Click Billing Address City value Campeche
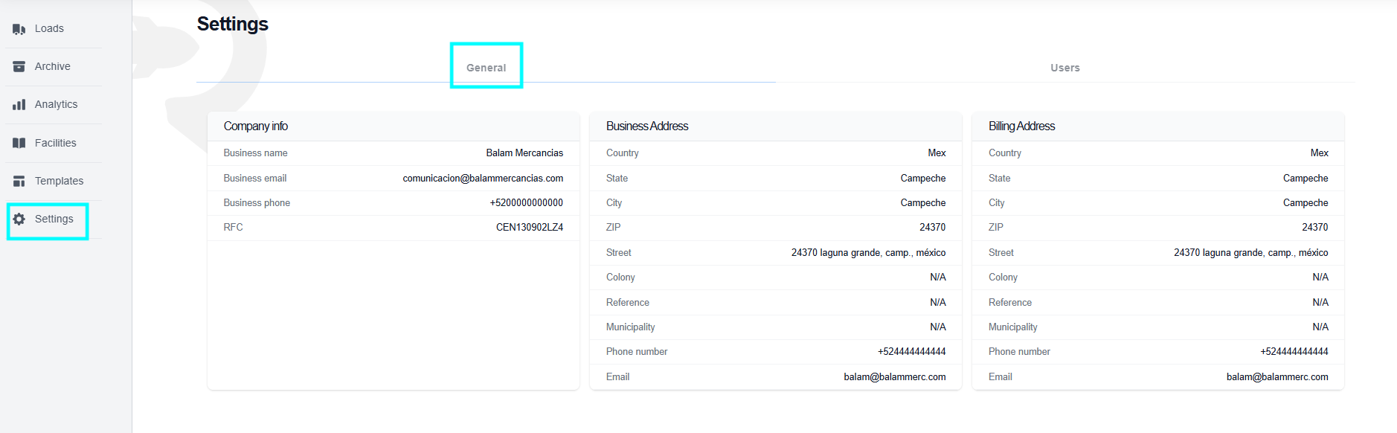 1306,203
